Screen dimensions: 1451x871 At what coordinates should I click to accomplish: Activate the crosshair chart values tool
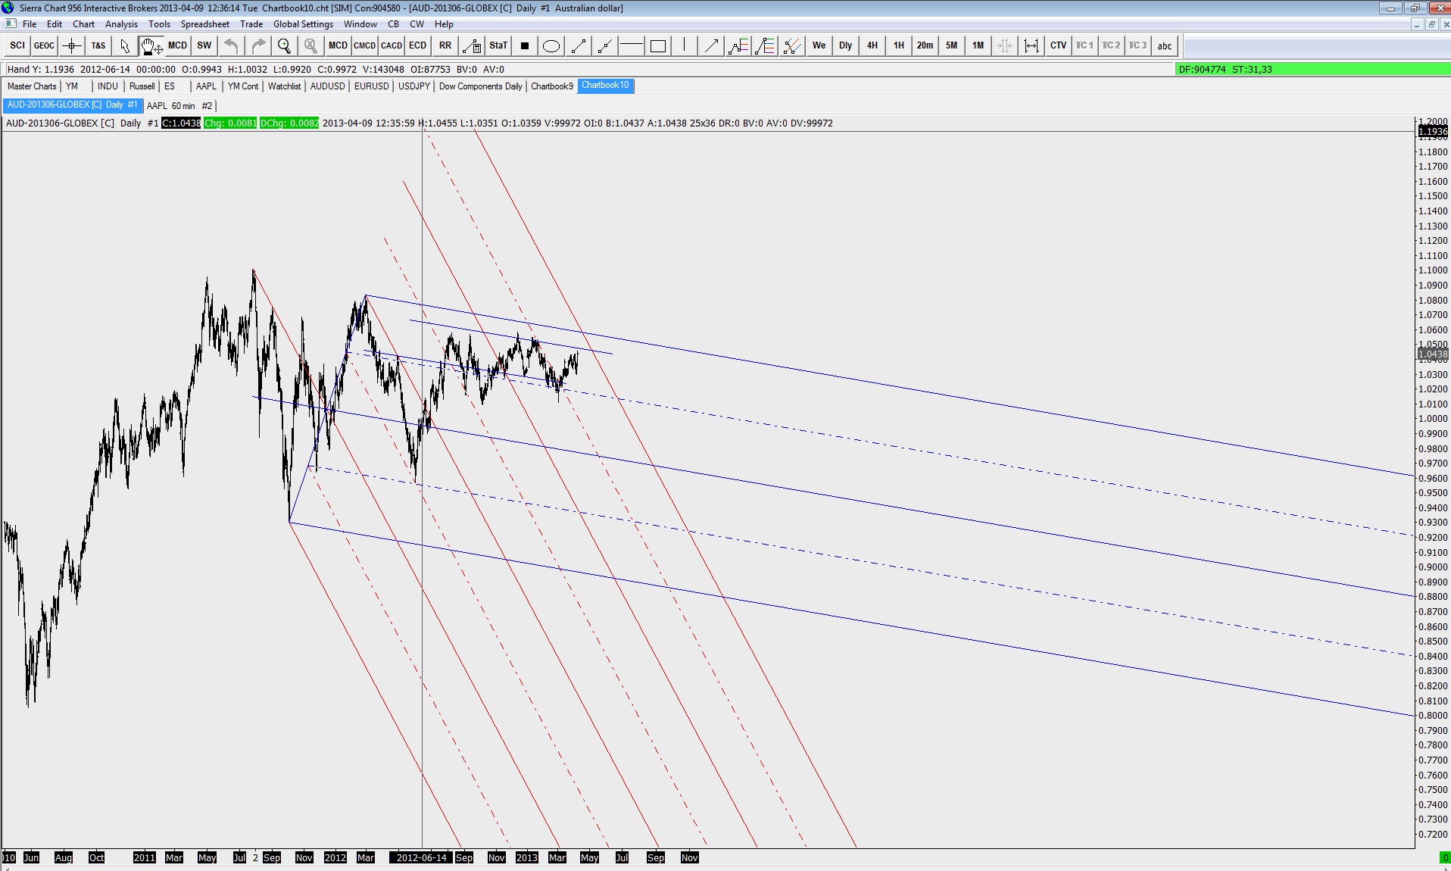[x=72, y=45]
